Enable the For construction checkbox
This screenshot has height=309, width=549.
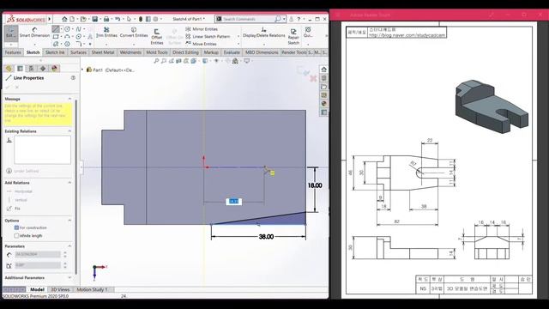pyautogui.click(x=16, y=227)
